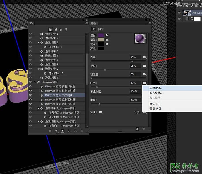Click the Missyuan layer thumbnail
This screenshot has height=174, width=202.
pos(187,13)
